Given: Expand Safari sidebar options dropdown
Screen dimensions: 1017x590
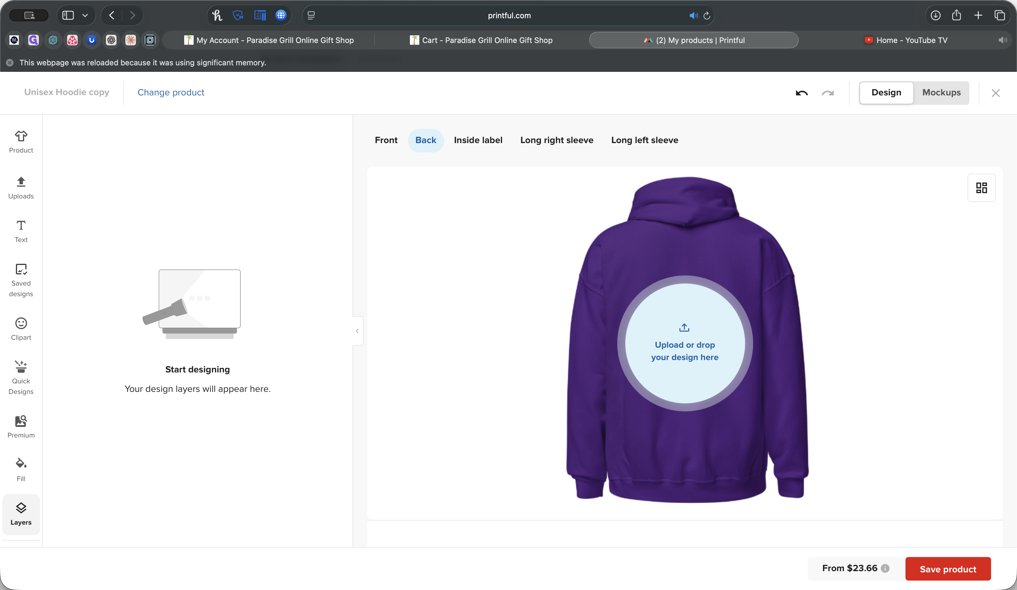Looking at the screenshot, I should (85, 15).
